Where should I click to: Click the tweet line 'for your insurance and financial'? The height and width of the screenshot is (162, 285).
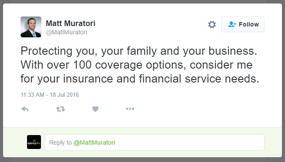pos(140,79)
